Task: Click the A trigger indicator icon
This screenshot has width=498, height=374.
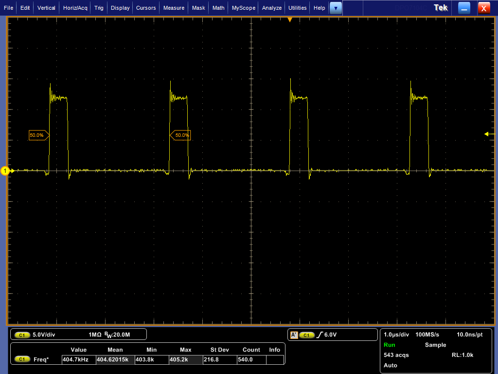Action: click(294, 335)
